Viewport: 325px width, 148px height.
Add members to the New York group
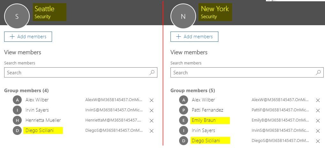(x=194, y=37)
